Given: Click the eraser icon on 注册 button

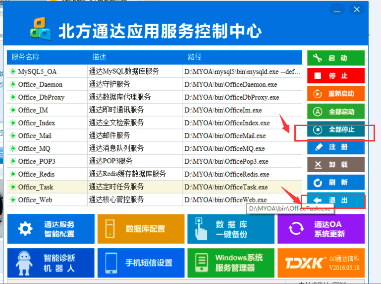Looking at the screenshot, I should [x=319, y=147].
